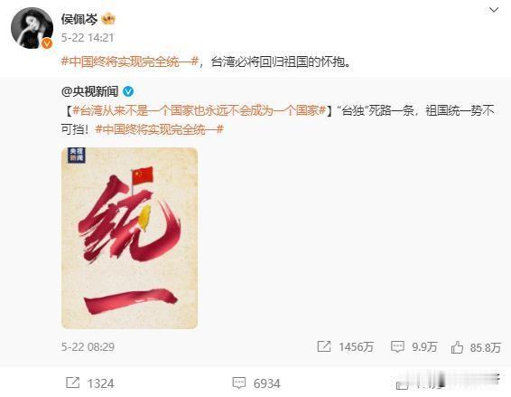
Task: Click the 1324 repost count
Action: [100, 383]
